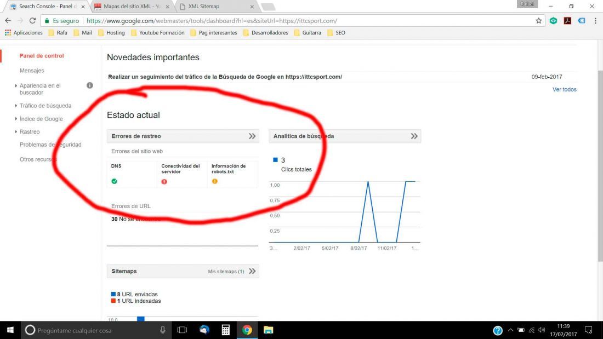
Task: Click the Sitemaps panel heading
Action: click(124, 271)
